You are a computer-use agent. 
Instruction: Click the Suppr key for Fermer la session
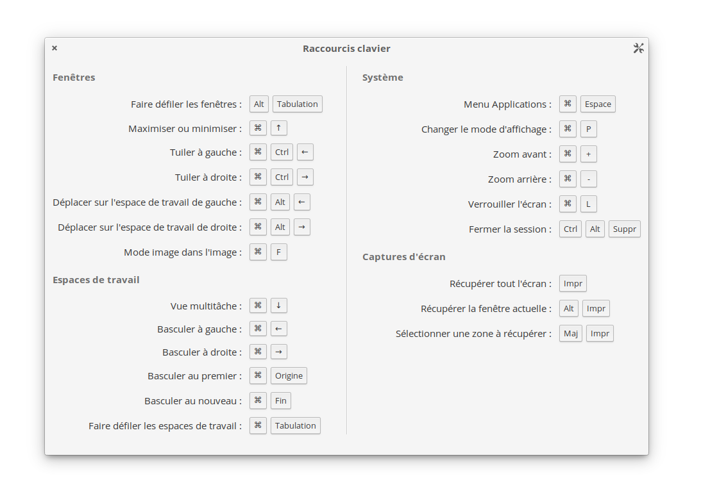[x=624, y=229]
